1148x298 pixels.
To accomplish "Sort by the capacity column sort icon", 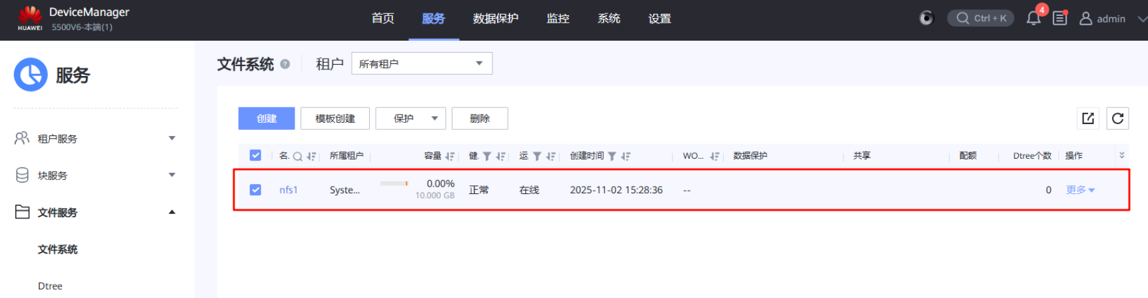I will (x=450, y=156).
